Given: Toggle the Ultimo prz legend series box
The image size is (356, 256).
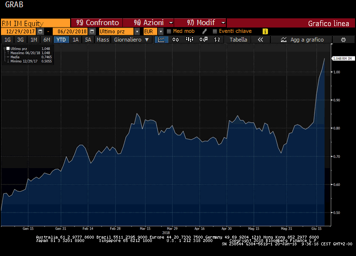Looking at the screenshot, I should click(8, 48).
